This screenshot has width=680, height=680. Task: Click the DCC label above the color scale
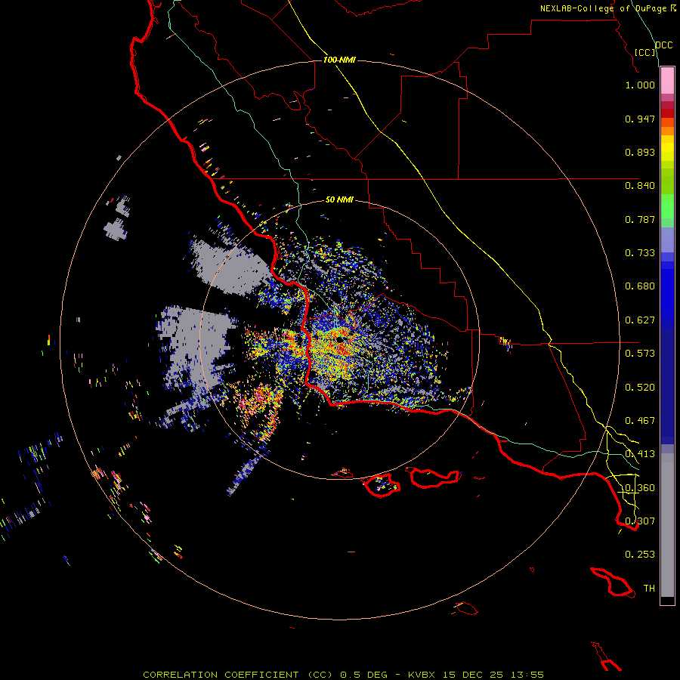[x=663, y=45]
